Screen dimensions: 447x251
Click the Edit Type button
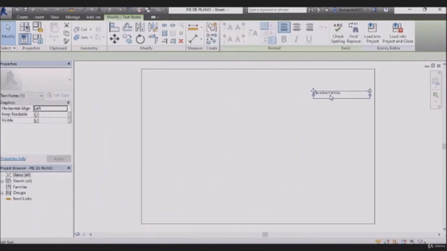pyautogui.click(x=58, y=96)
